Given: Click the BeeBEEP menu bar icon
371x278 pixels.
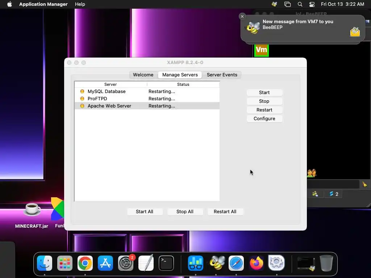Looking at the screenshot, I should point(274,4).
